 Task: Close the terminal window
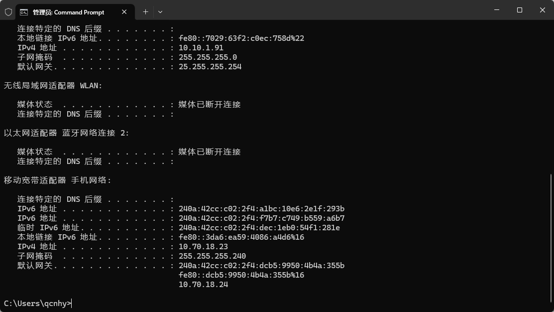click(x=542, y=10)
